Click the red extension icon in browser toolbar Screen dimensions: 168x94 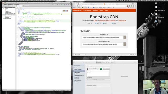[128, 6]
